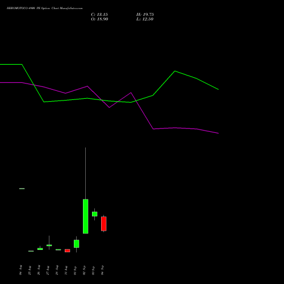
Task: Click the 26 Aug date label
Action: point(39,270)
